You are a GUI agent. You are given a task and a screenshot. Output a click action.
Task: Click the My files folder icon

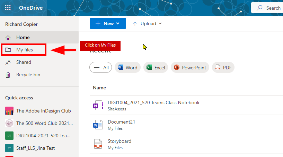point(8,50)
